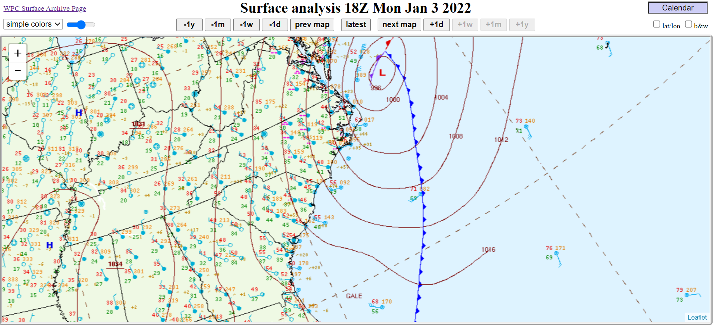Click red warm front triangle at top
Image resolution: width=713 pixels, height=325 pixels.
point(388,43)
